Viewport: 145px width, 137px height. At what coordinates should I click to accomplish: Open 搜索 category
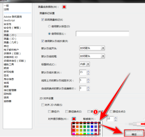[x=6, y=87]
